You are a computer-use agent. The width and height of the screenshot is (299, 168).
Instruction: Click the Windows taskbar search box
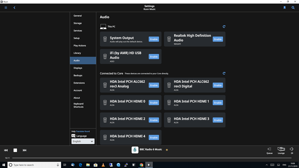[x=34, y=165]
